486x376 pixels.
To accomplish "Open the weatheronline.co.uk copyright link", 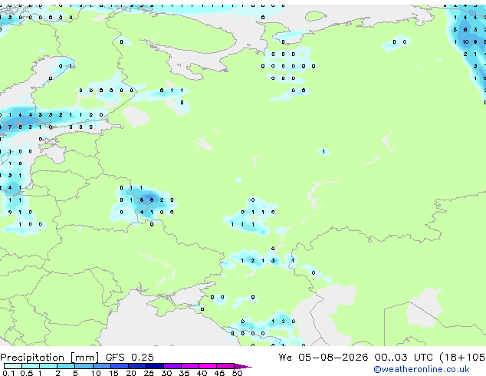I will 422,369.
